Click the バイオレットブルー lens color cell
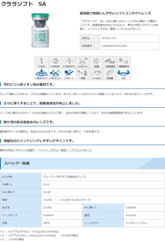 click(x=137, y=222)
